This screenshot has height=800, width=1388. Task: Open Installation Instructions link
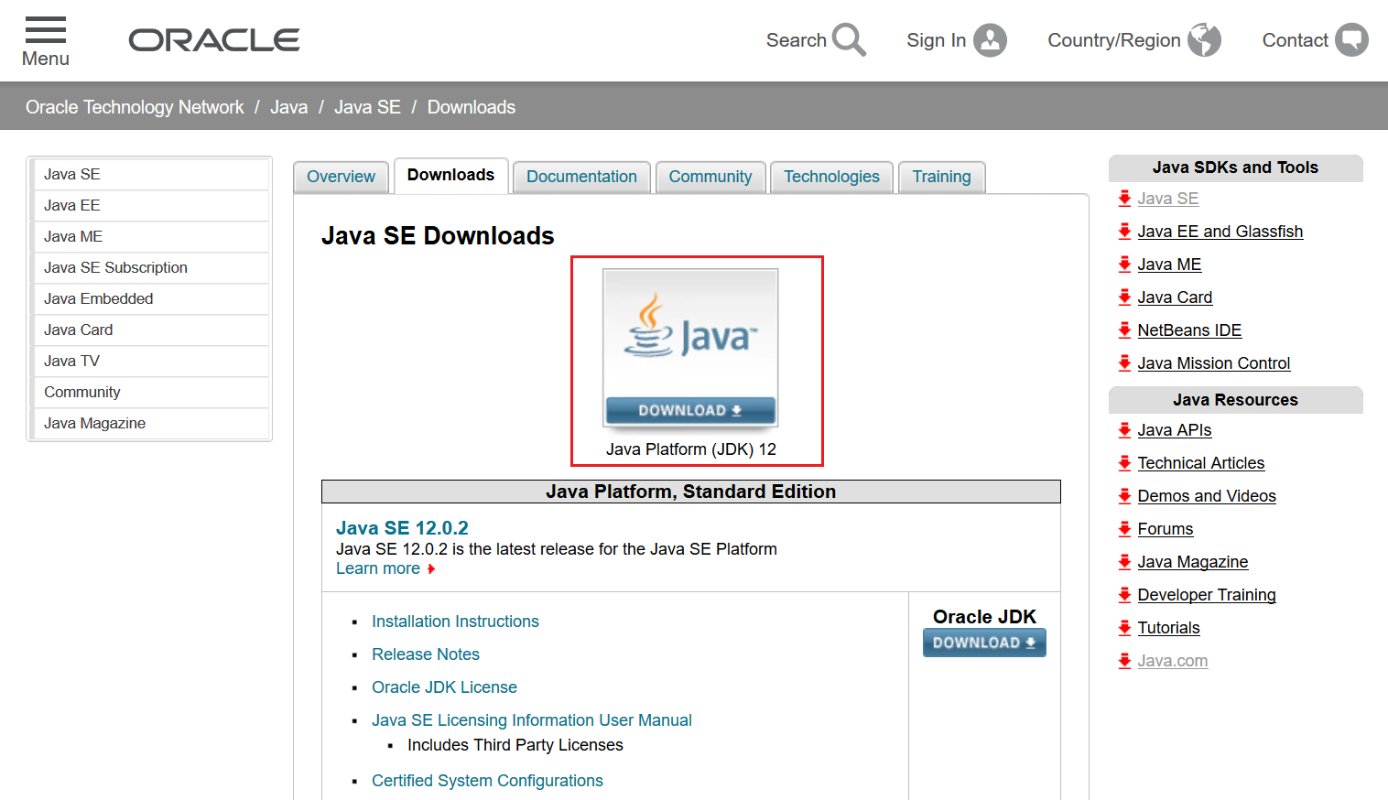pyautogui.click(x=455, y=622)
